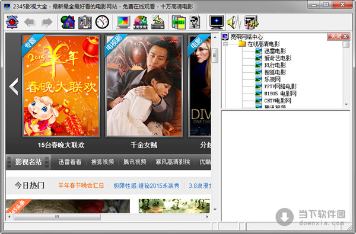Click the man with sunglasses icon
Viewport: 356px width, 234px height.
pos(195,22)
